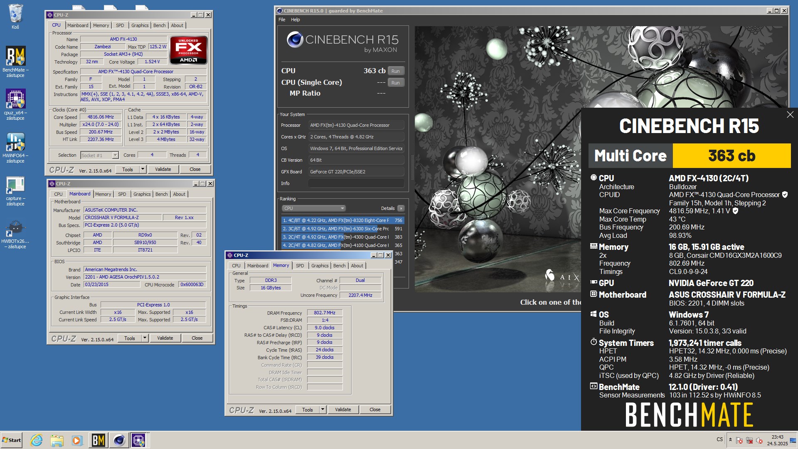Click the Cinebench logo icon in the header
This screenshot has width=798, height=449.
pos(295,39)
